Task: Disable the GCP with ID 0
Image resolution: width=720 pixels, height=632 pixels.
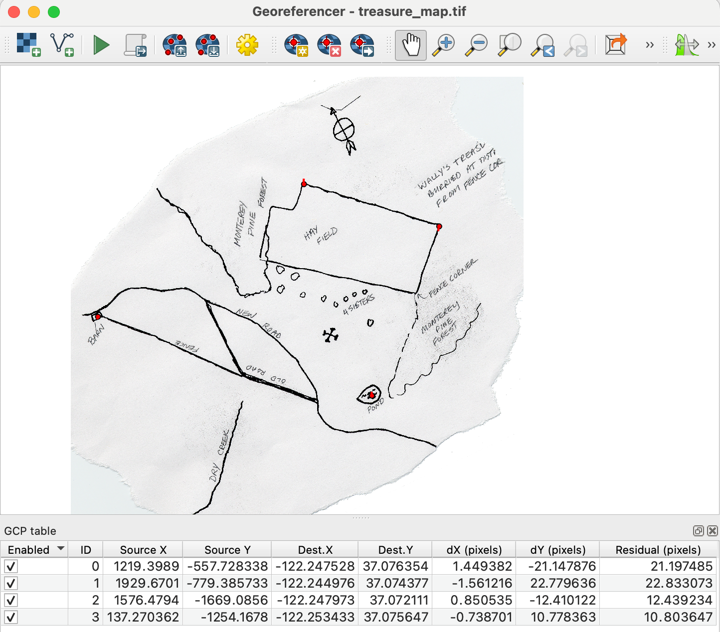Action: (11, 567)
